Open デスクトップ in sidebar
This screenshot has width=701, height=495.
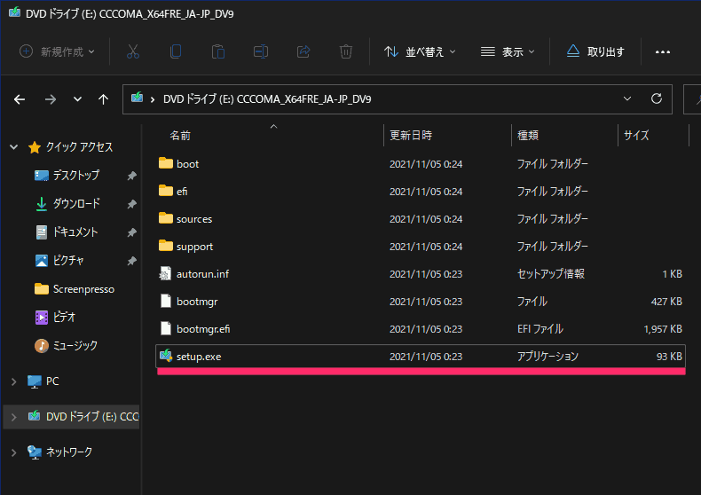coord(76,175)
